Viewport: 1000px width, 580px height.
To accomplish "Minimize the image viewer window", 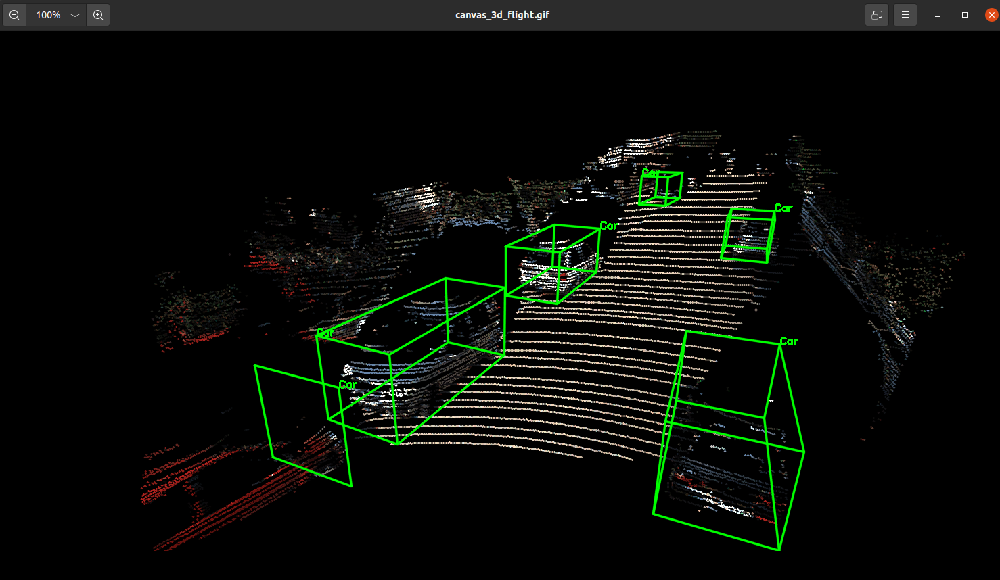I will tap(938, 15).
